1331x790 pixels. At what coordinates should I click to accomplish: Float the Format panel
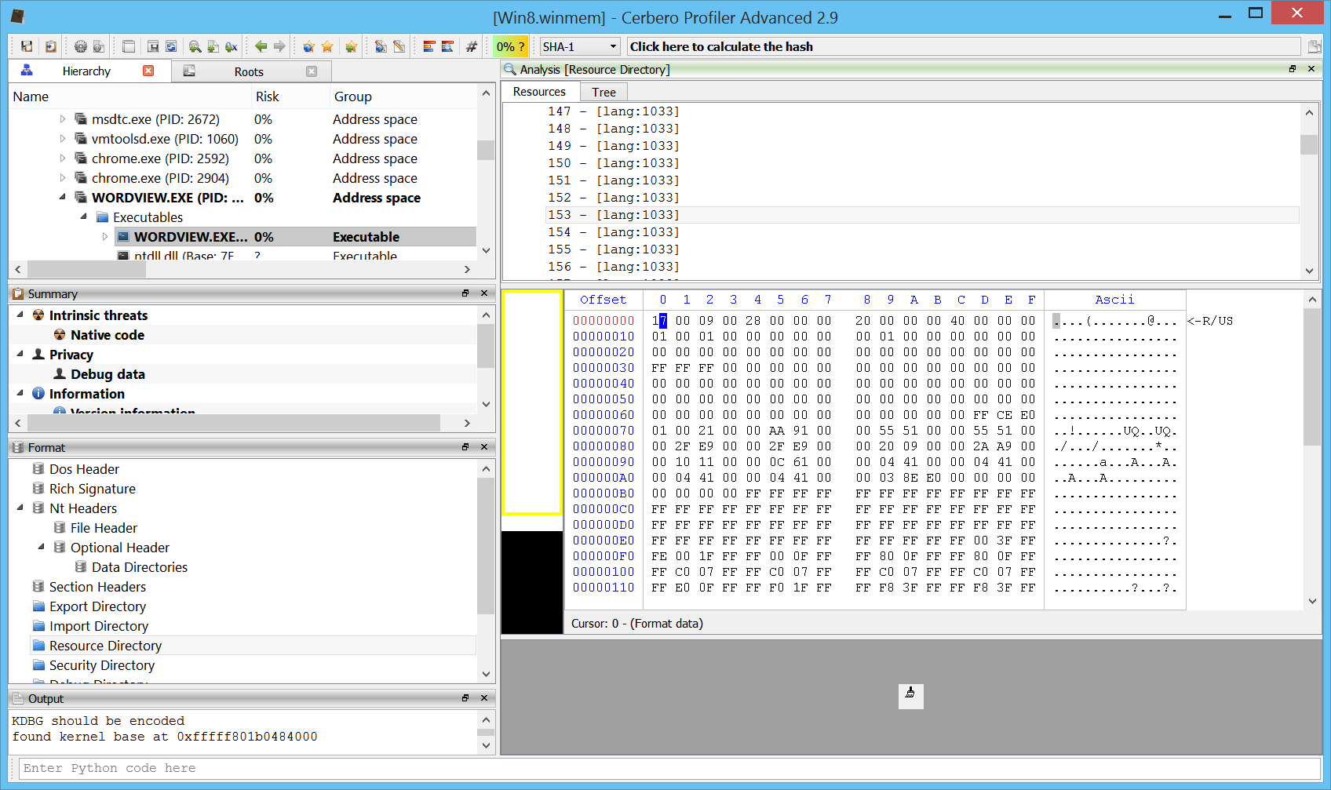465,447
